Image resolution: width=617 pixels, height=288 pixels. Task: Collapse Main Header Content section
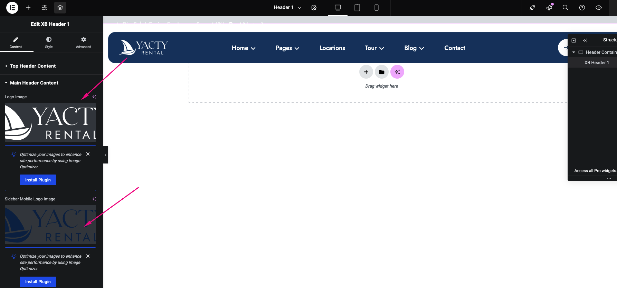pyautogui.click(x=34, y=83)
